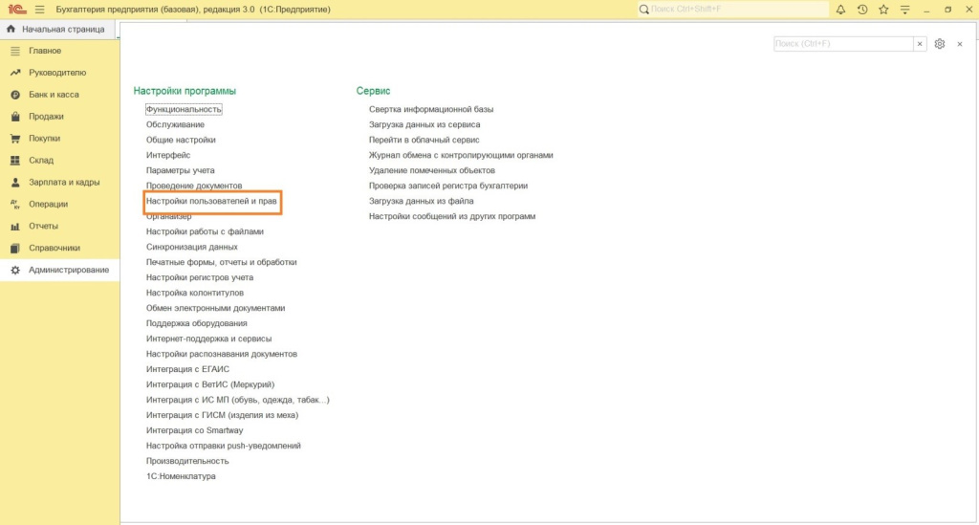Clear the panel search with the x button

[920, 44]
